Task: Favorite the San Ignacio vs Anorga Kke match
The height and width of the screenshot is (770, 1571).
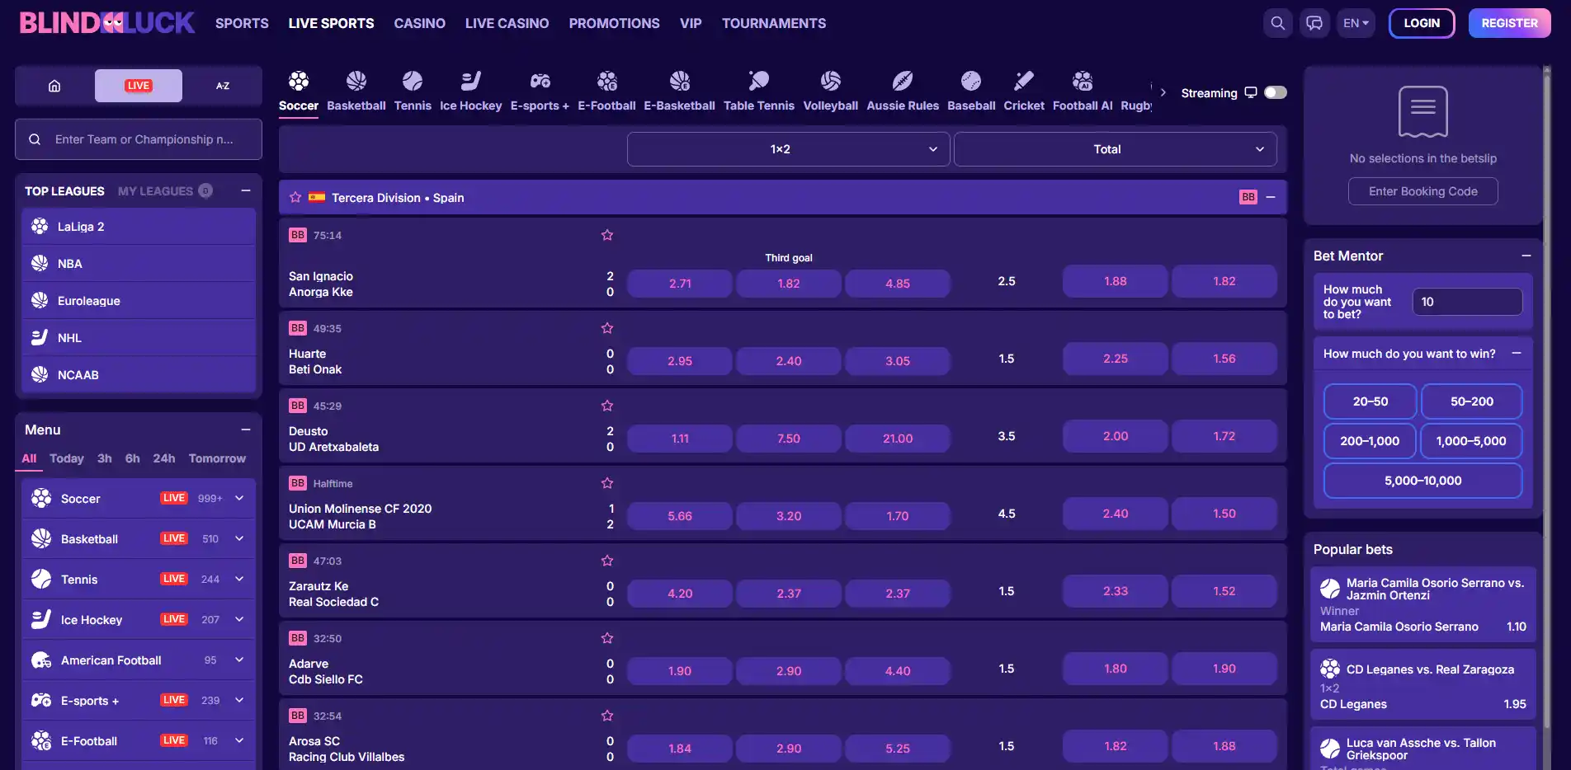Action: click(x=607, y=235)
